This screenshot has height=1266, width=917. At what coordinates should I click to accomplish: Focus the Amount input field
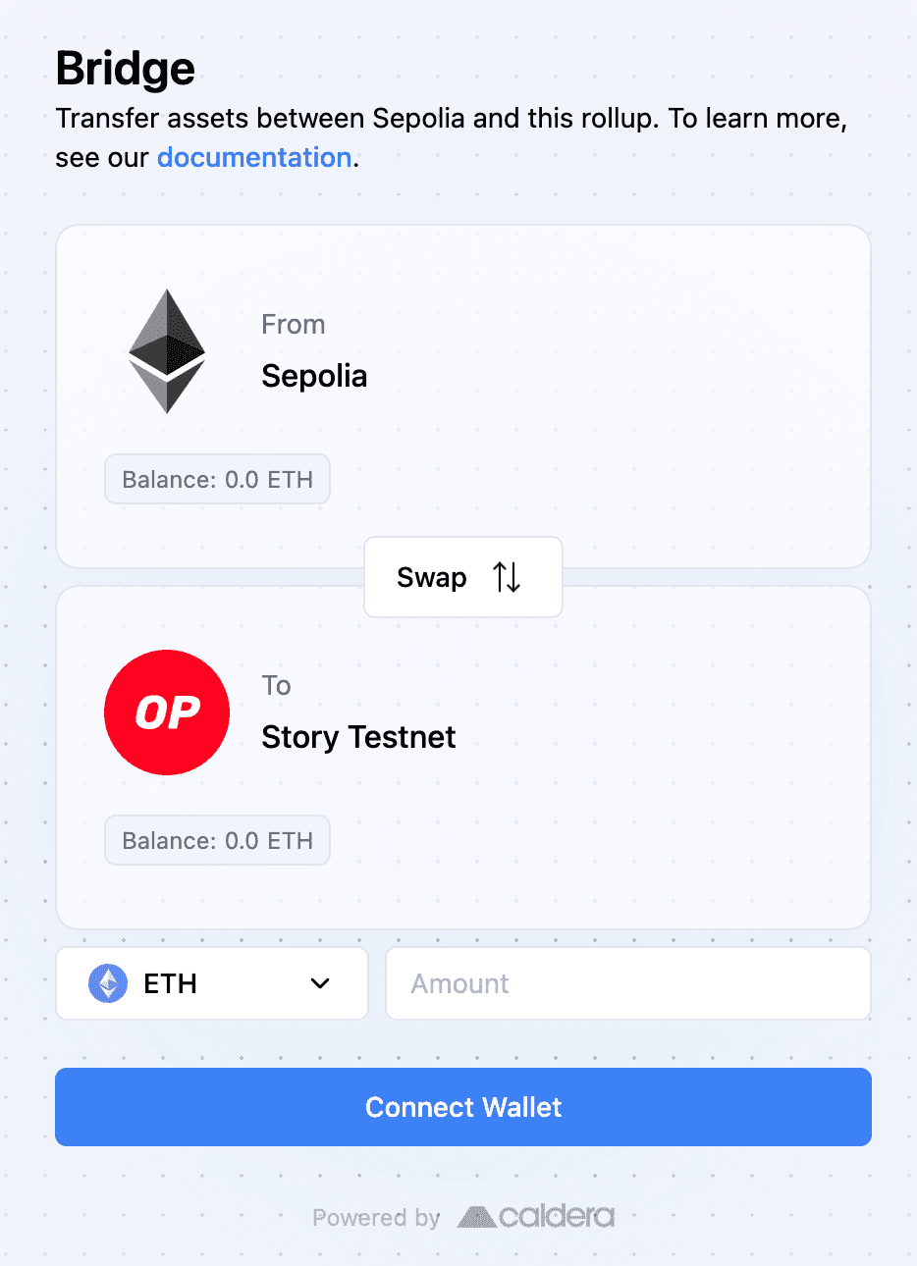pos(628,983)
